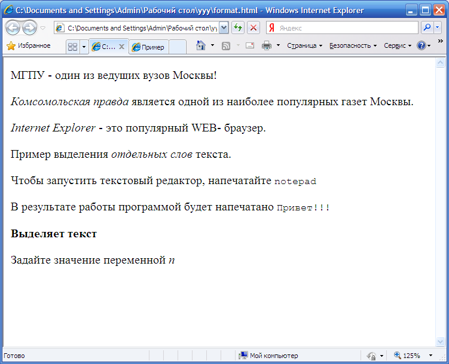This screenshot has width=449, height=364.
Task: Click italic text Комсомольская правда
Action: coord(69,102)
